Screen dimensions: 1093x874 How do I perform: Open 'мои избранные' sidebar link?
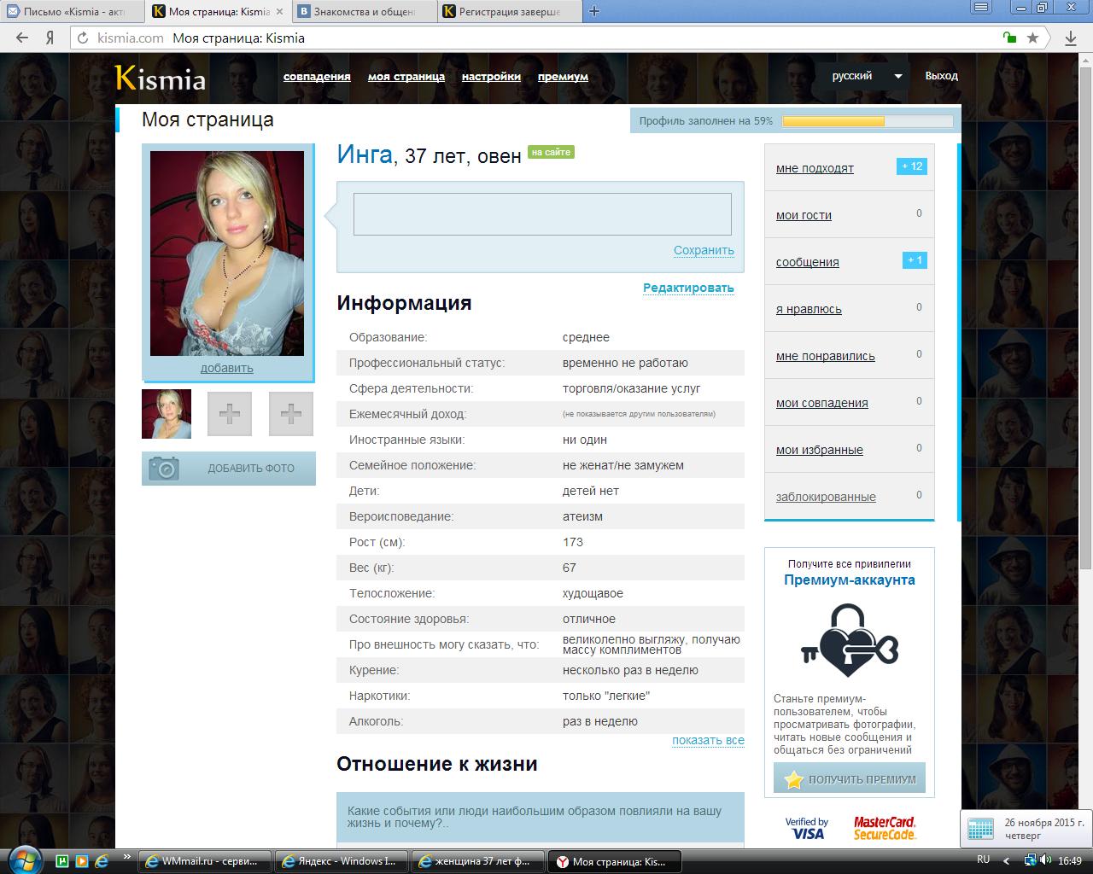click(x=820, y=450)
